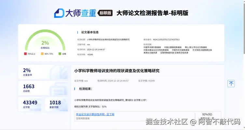
Task: Click the 标明版 badge
Action: click(x=105, y=13)
